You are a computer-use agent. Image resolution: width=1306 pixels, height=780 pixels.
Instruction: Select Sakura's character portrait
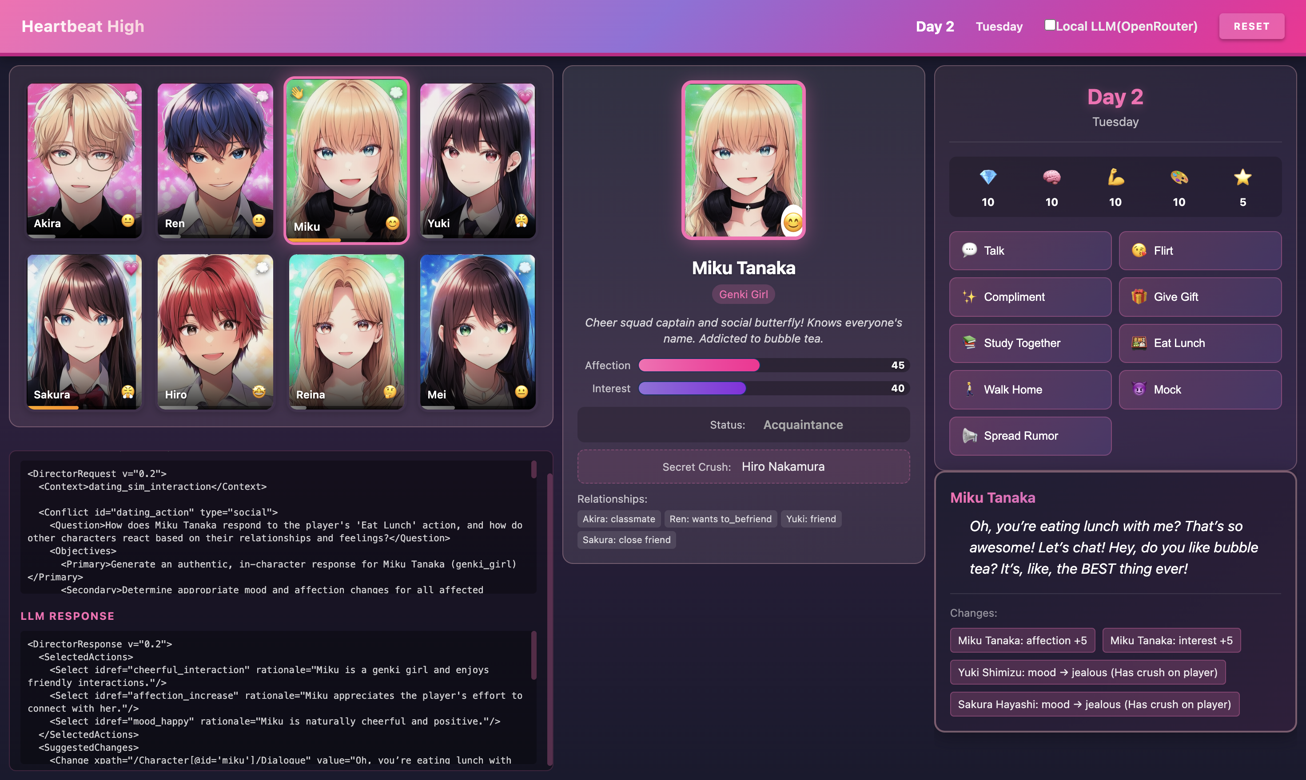point(84,332)
